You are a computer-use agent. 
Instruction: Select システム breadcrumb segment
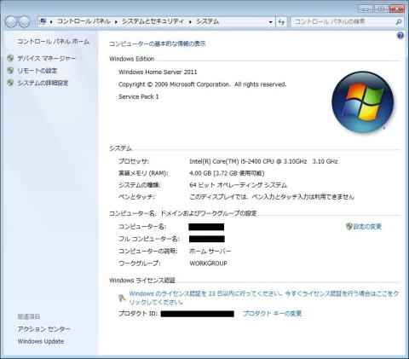click(207, 21)
